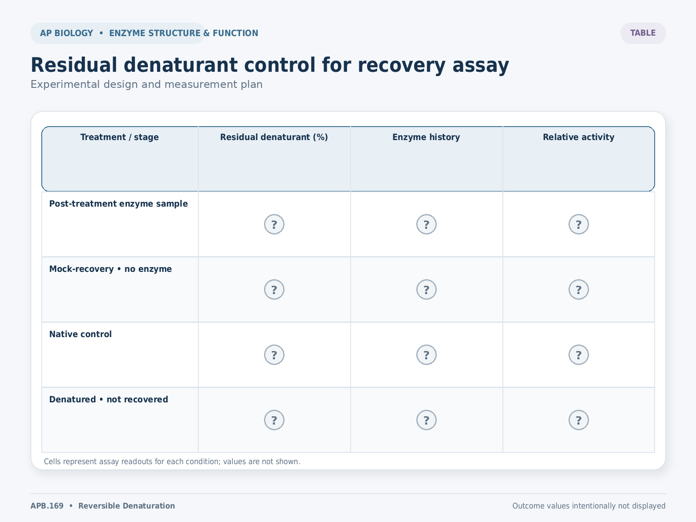The image size is (696, 522).
Task: Reveal Mock-recovery residual denaturant cell
Action: (274, 290)
